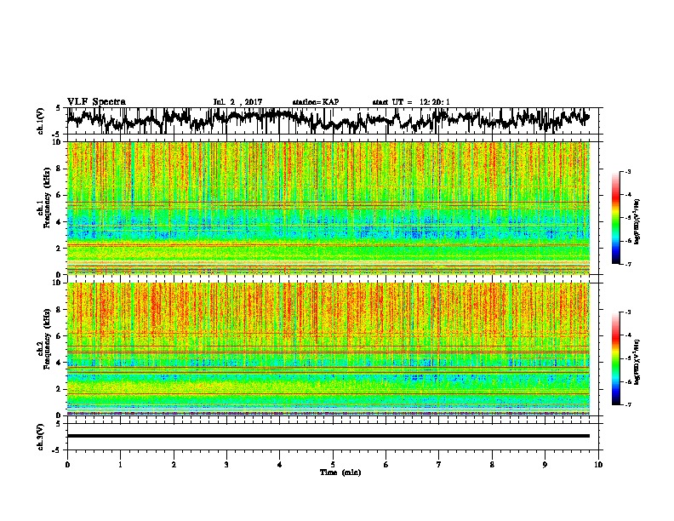This screenshot has height=521, width=674.
Task: Click time axis tick label "9"
Action: pos(545,465)
